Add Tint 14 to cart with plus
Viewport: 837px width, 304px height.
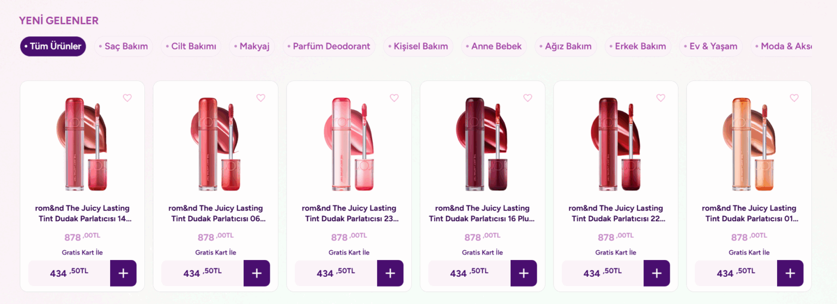point(123,273)
